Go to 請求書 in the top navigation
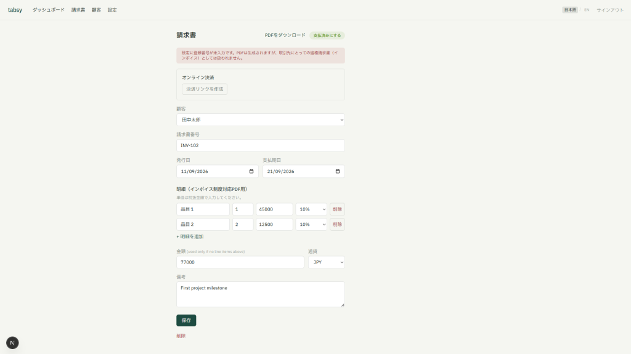Viewport: 631px width, 354px height. point(78,10)
